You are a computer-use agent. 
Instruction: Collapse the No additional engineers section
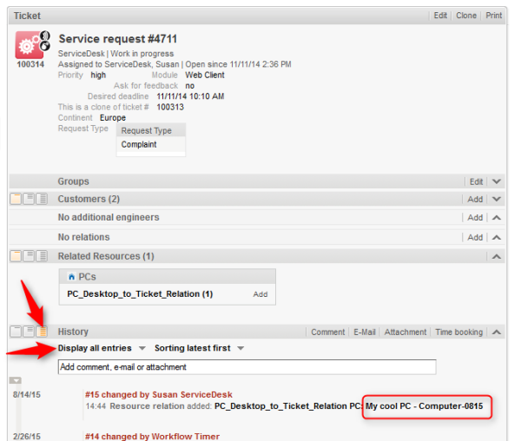pos(497,218)
